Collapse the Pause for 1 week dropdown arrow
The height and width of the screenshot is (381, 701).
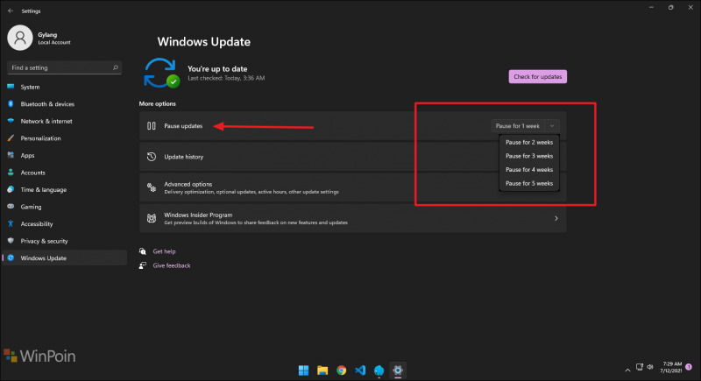click(552, 126)
